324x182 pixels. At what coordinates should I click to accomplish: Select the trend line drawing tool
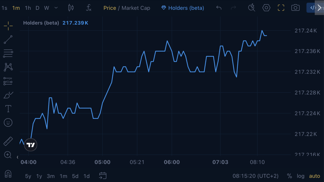(x=8, y=39)
